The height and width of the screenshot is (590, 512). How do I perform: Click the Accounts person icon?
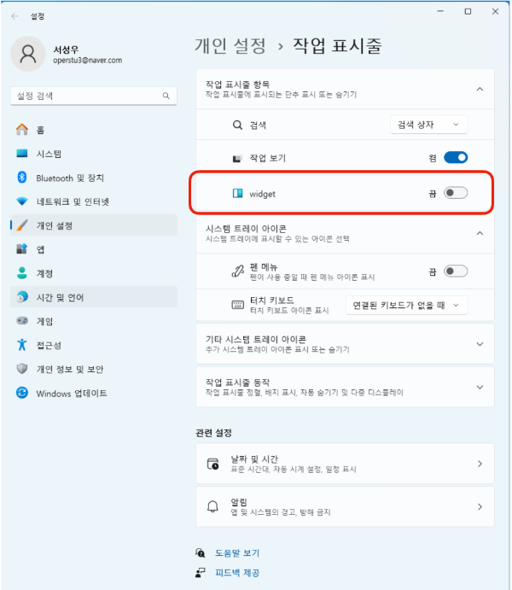point(22,272)
